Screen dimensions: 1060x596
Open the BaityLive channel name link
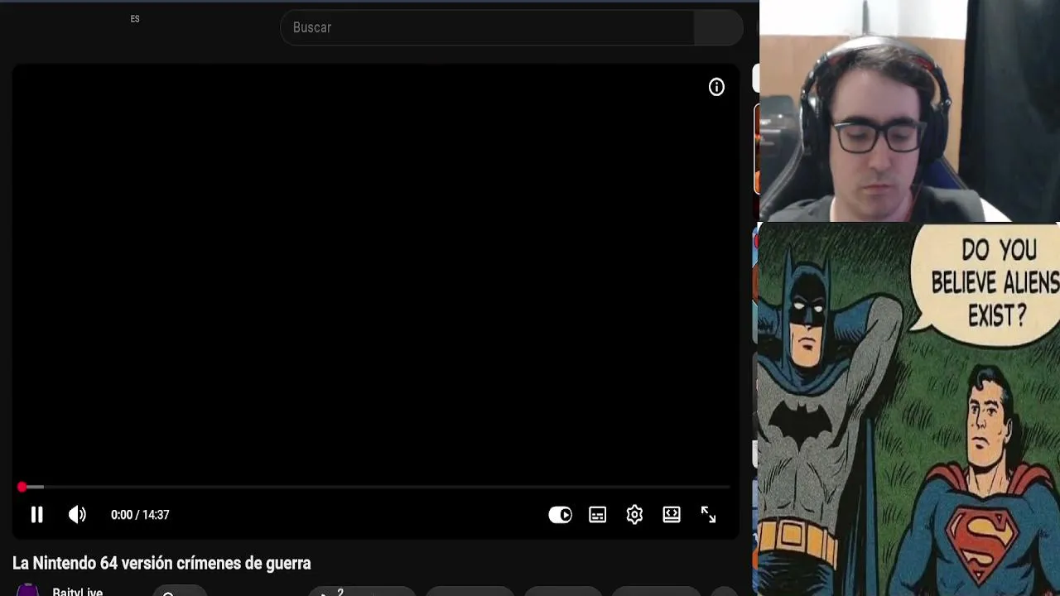tap(78, 591)
